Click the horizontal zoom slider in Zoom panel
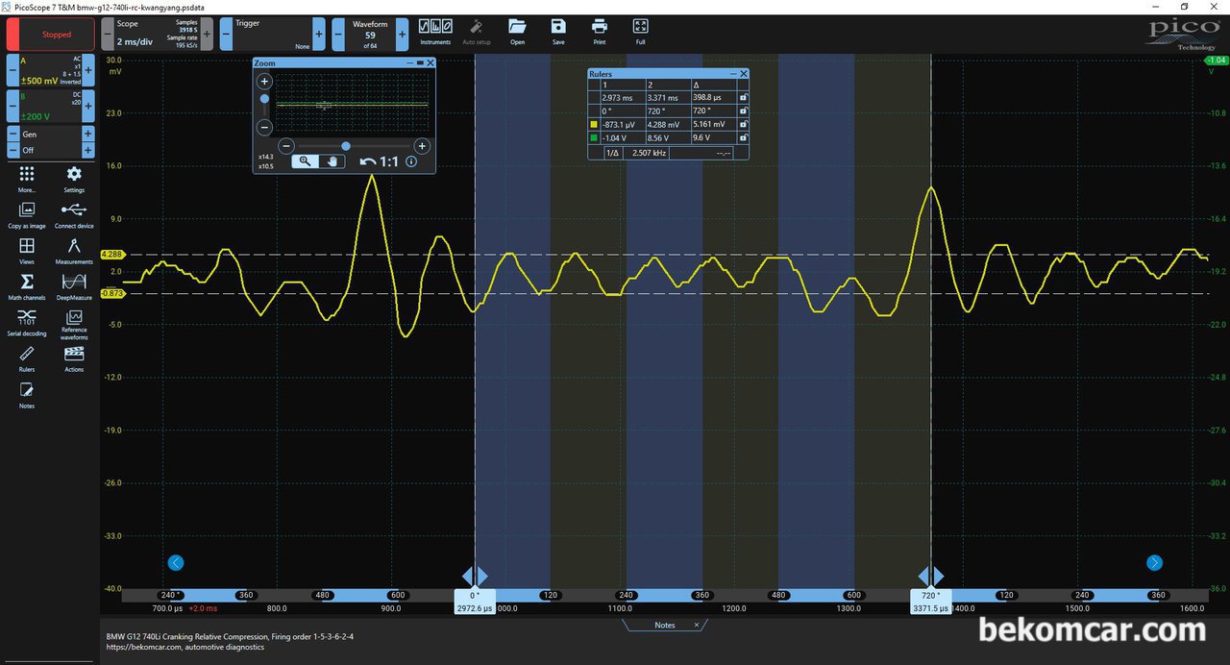 pyautogui.click(x=346, y=146)
